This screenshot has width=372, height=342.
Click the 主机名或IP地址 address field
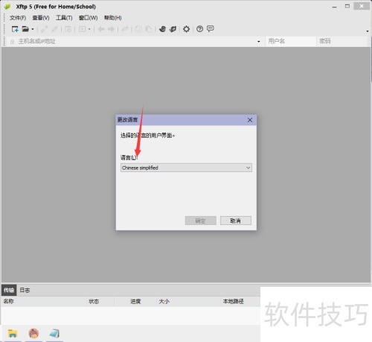(134, 41)
